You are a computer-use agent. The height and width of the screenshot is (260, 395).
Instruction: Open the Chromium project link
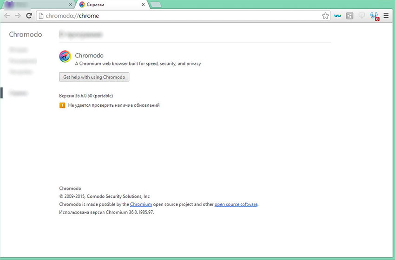[141, 204]
